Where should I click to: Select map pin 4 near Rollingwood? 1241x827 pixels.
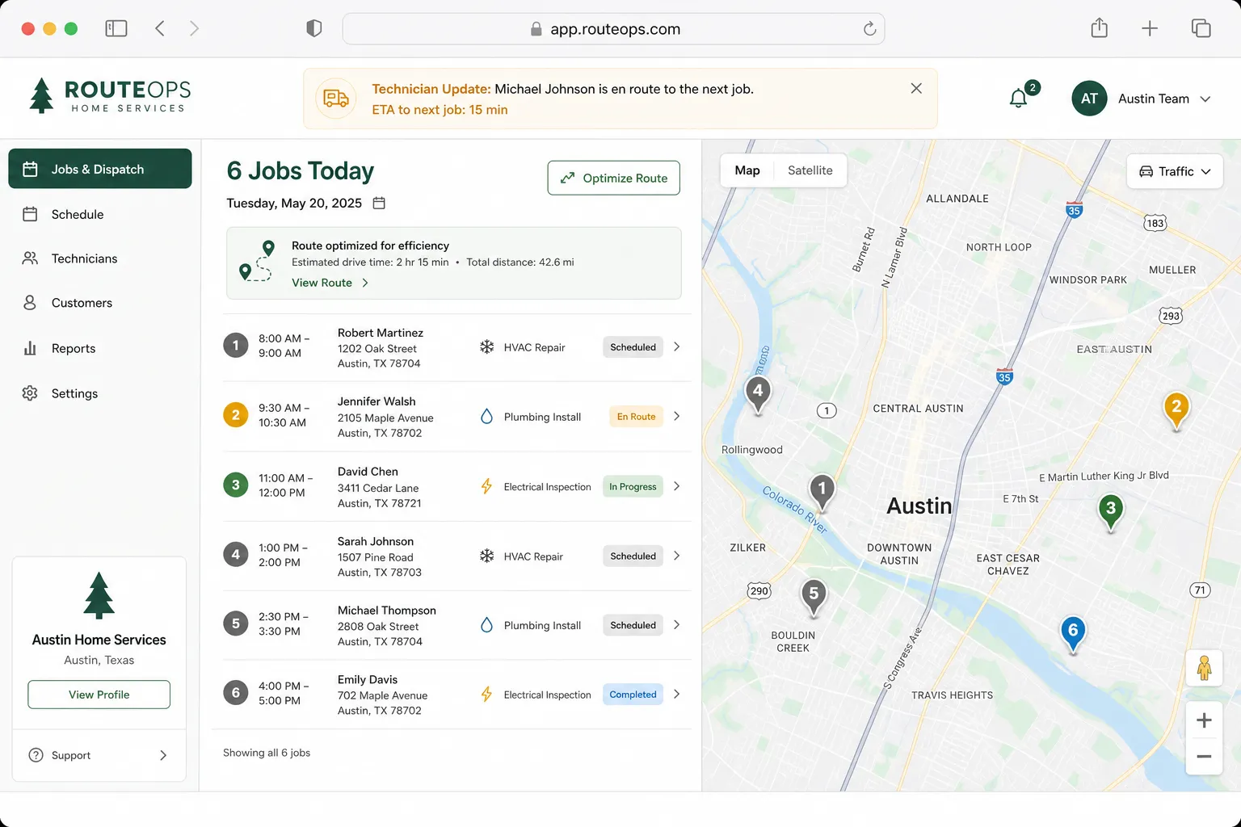click(x=758, y=395)
